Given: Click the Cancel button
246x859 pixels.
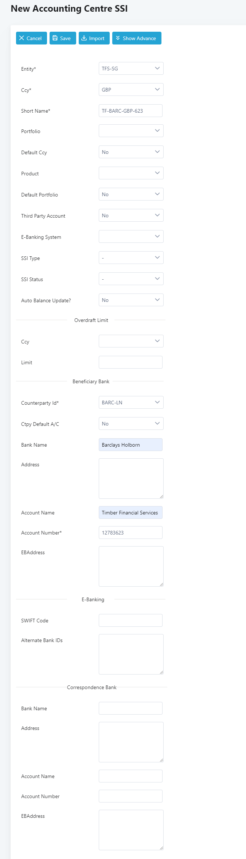Looking at the screenshot, I should (x=31, y=38).
